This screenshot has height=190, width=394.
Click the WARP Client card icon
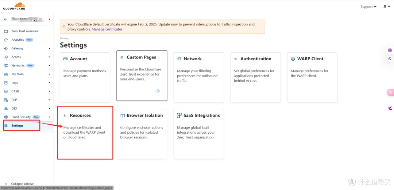point(293,59)
